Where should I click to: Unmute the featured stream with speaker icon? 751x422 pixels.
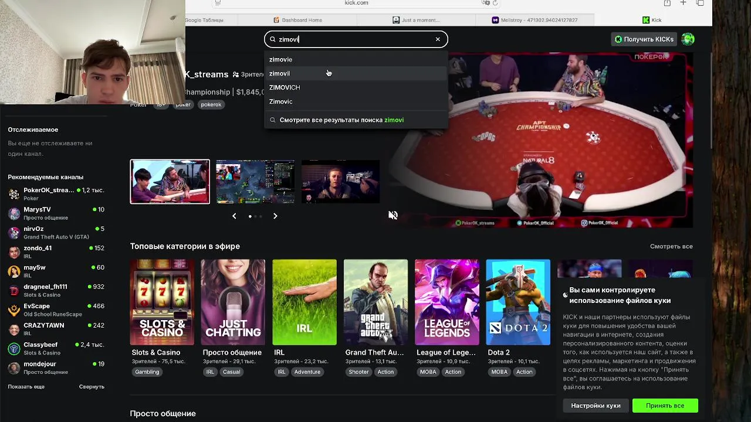[393, 215]
